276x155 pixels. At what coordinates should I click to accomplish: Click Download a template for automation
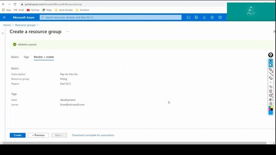(93, 135)
